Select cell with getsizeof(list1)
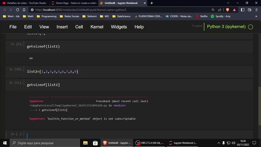 [129, 46]
